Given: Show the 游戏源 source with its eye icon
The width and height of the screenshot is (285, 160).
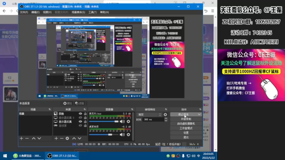Looking at the screenshot, I should tap(81, 126).
